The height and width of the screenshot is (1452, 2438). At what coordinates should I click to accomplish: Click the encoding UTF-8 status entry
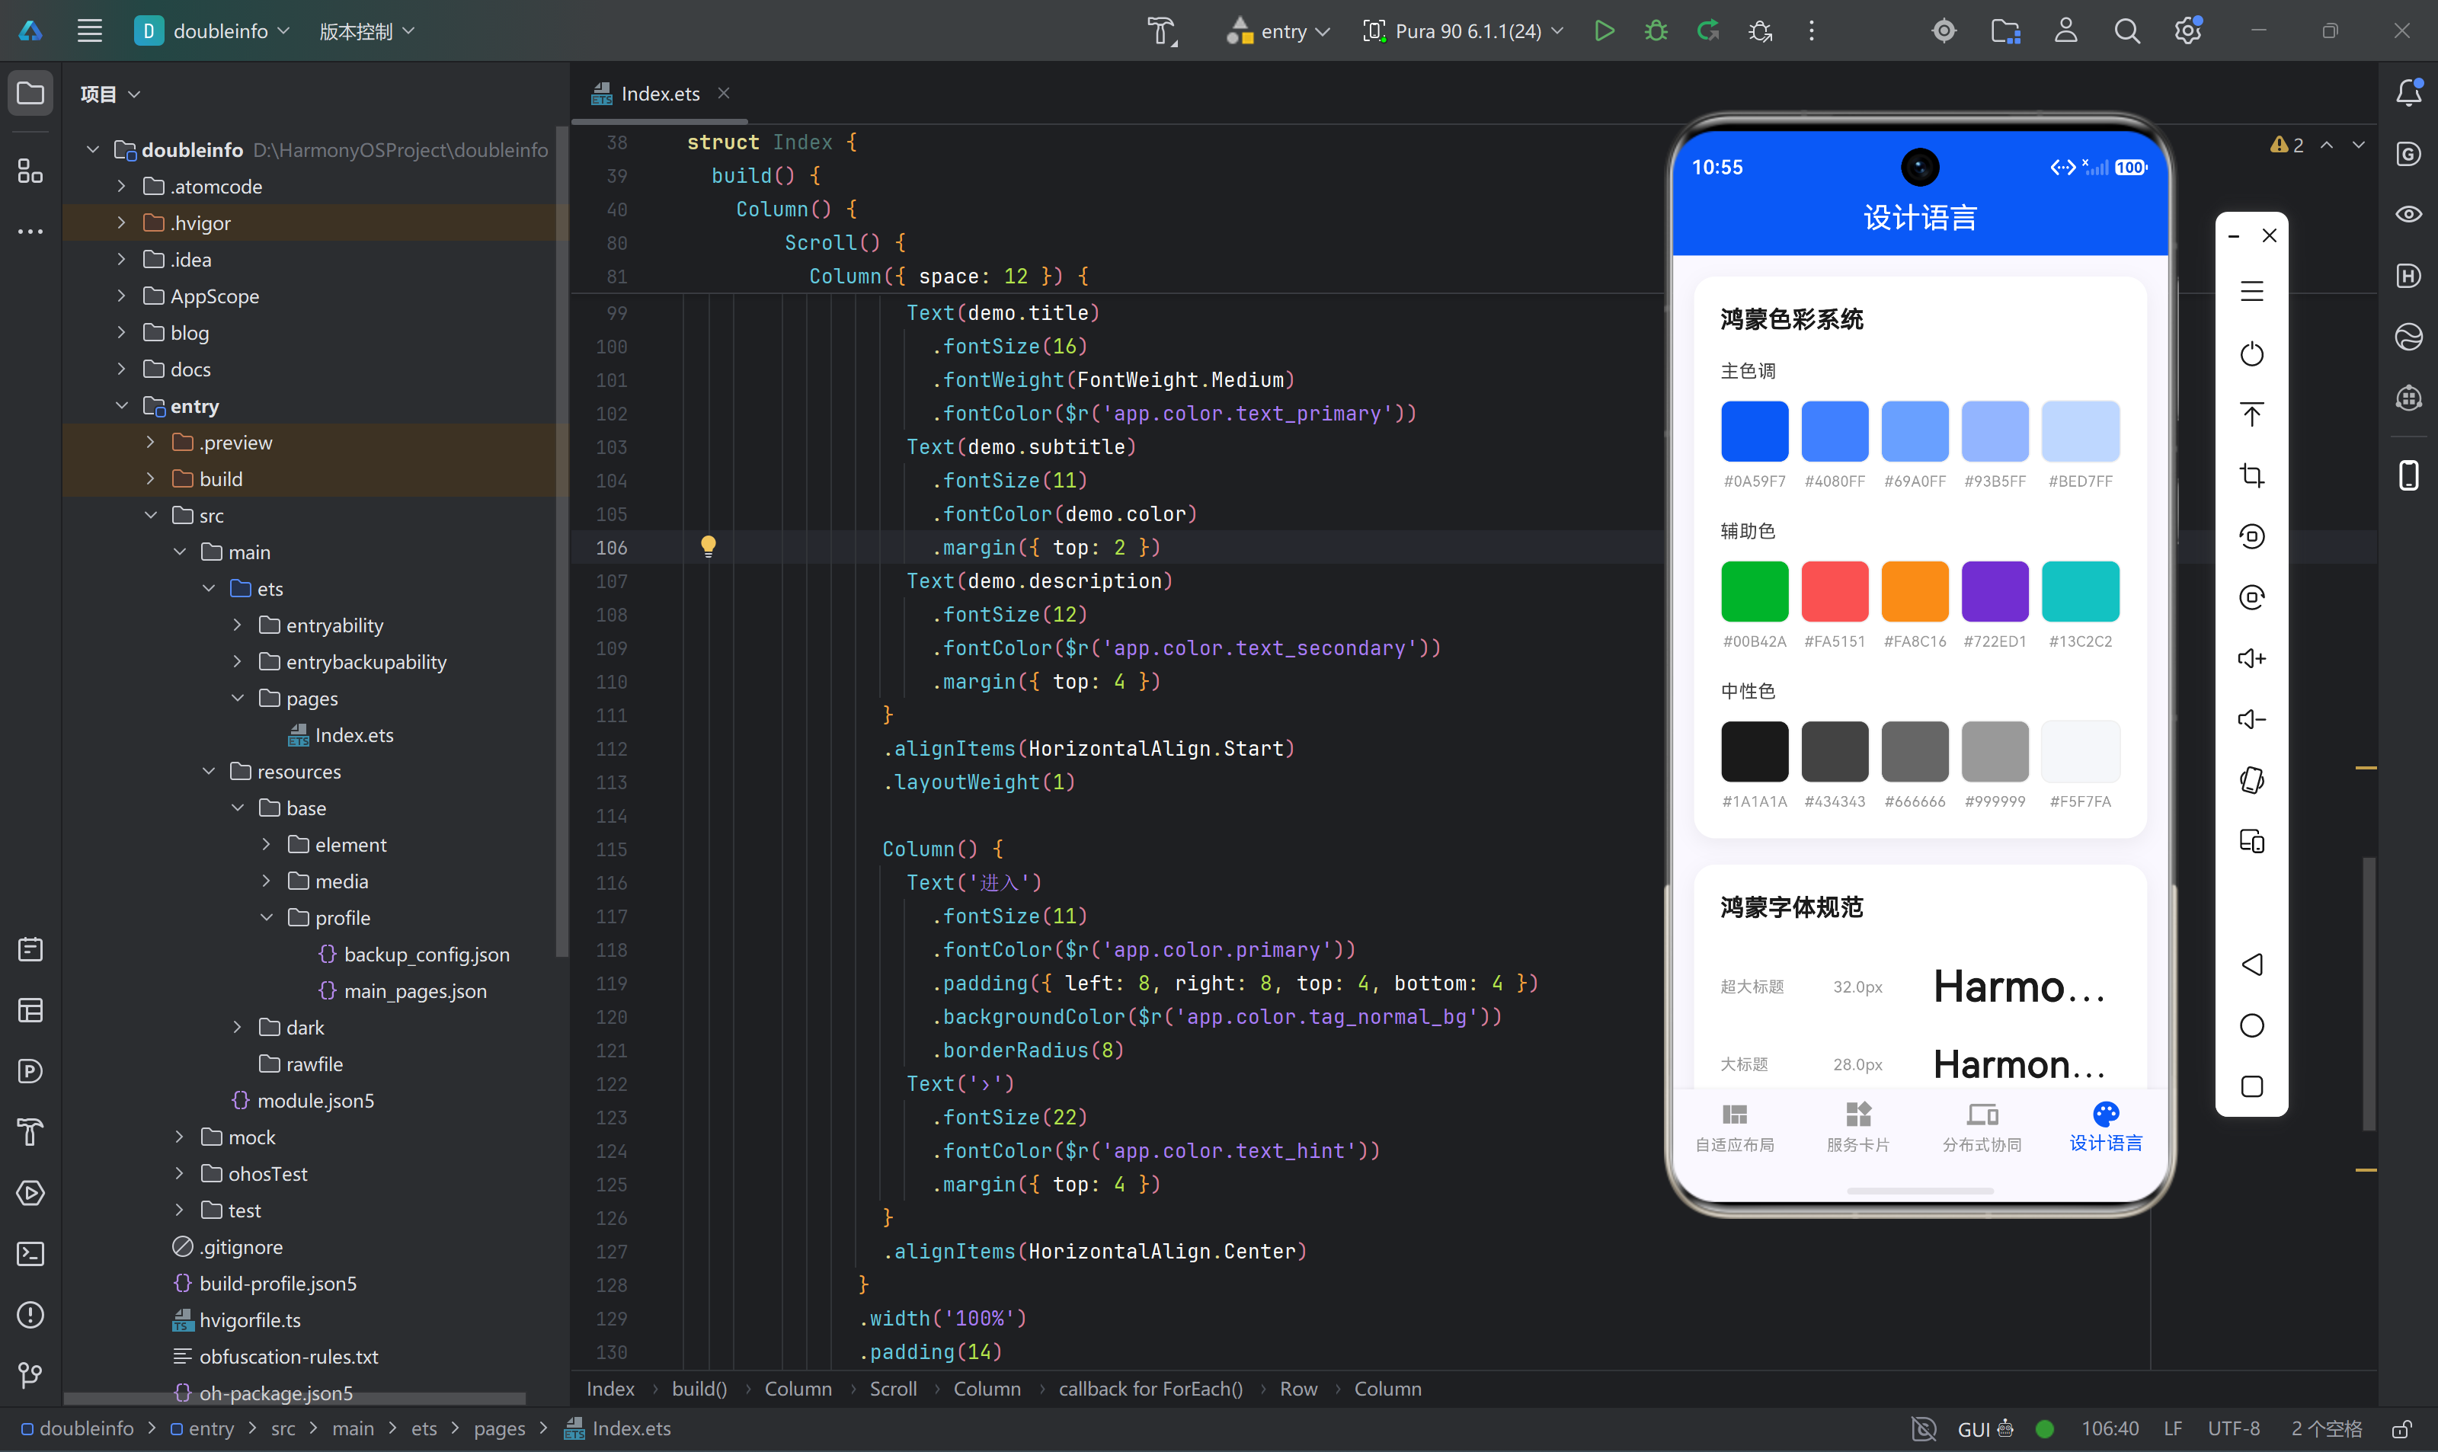pos(2234,1429)
